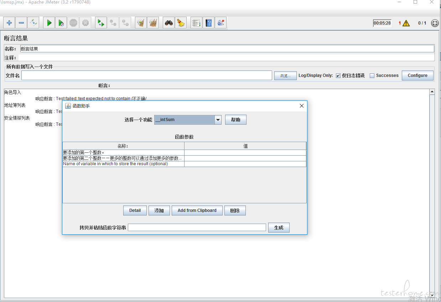Click value cell for 要添加的第一个整数

(x=245, y=152)
